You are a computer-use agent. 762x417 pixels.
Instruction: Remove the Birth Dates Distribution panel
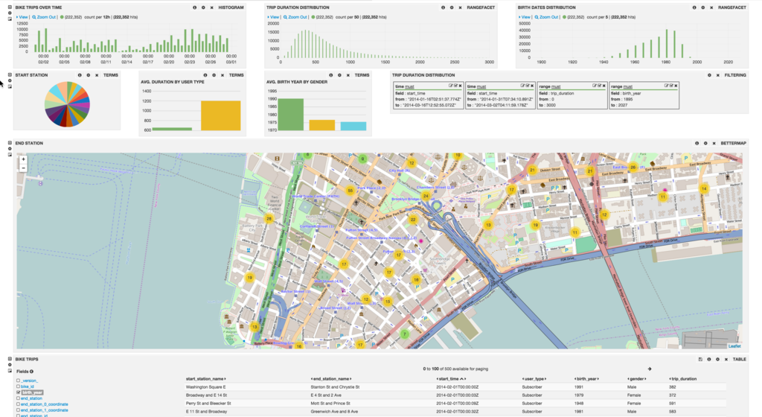[711, 7]
